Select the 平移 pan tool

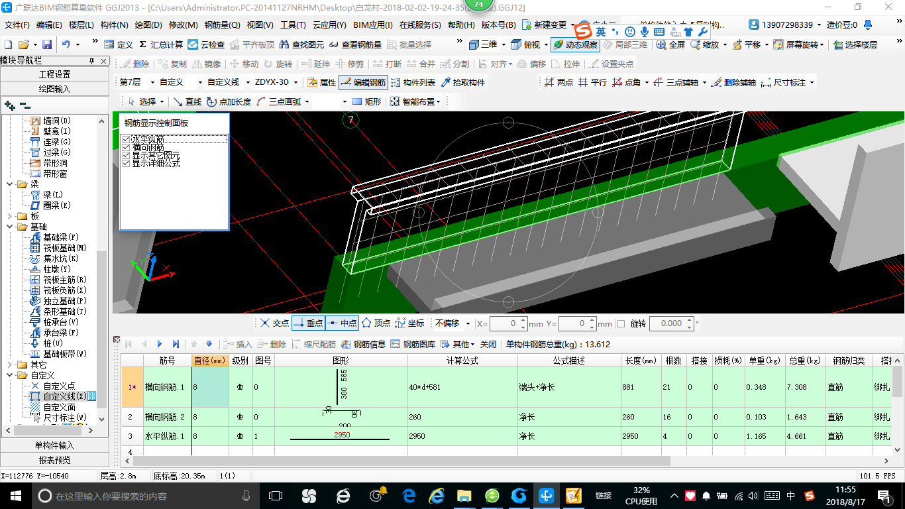point(746,44)
